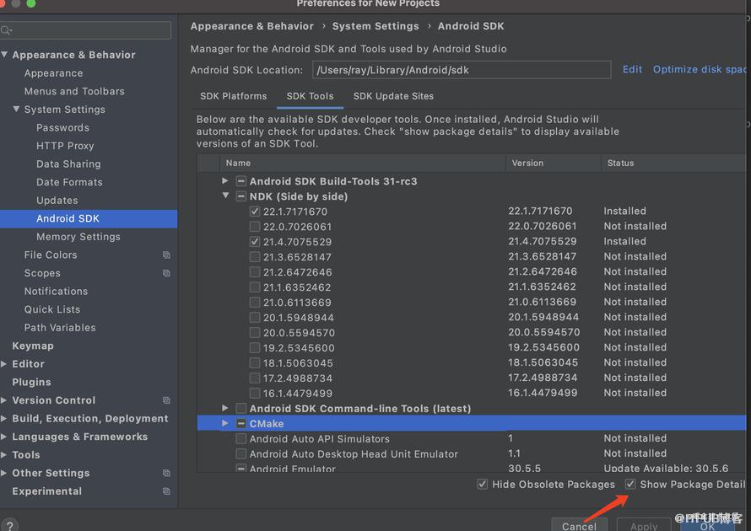
Task: Click System Settings in the breadcrumb
Action: click(375, 26)
